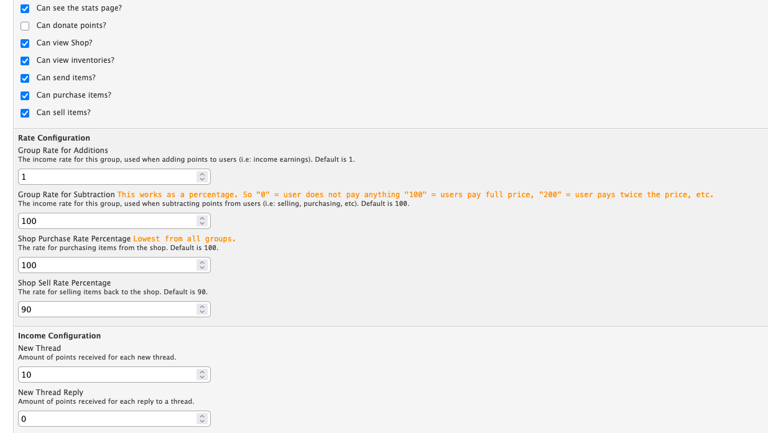This screenshot has width=768, height=433.
Task: Increase Group Rate for Additions with up arrow
Action: (201, 174)
